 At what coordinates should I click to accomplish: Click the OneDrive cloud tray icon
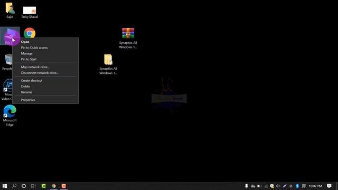tap(253, 186)
